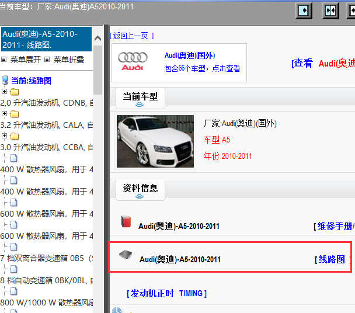This screenshot has height=313, width=355.
Task: Click the 车型:A5 text
Action: [x=217, y=140]
